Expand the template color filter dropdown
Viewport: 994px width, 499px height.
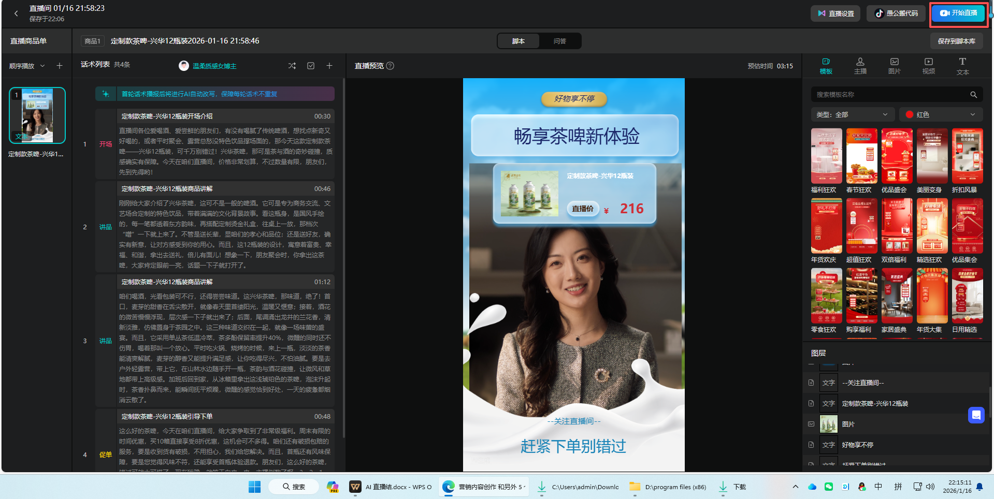[x=941, y=114]
